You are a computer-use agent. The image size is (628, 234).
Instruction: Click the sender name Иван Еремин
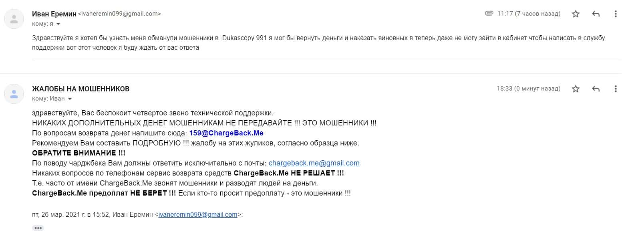tap(54, 14)
